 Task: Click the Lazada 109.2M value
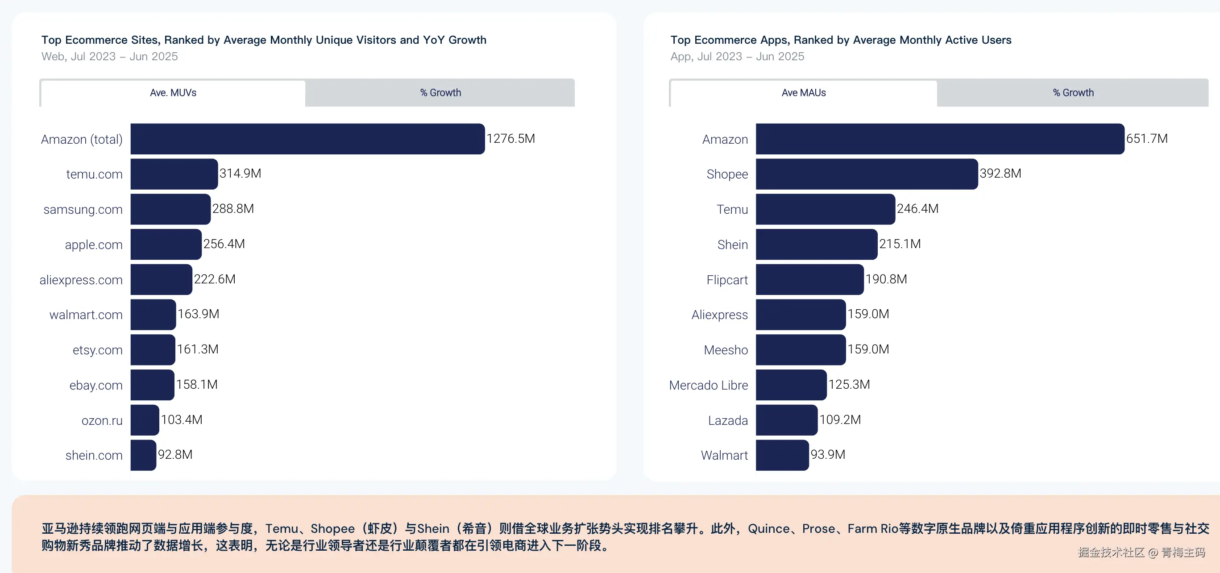840,419
